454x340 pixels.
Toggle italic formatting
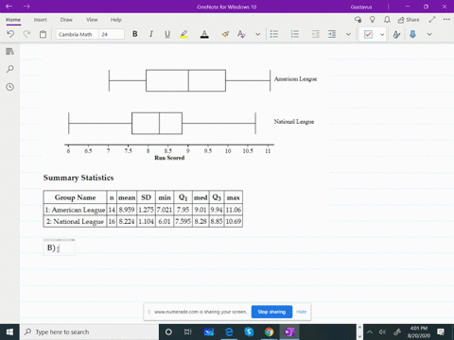point(151,34)
